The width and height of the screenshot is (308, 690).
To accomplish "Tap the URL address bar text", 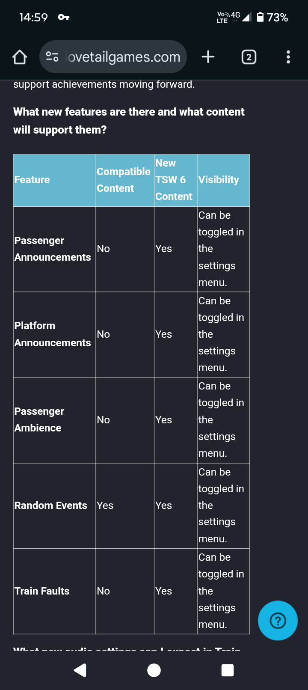I will click(x=124, y=57).
